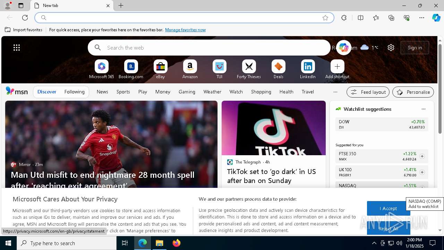
Task: Open a new tab with plus button
Action: click(121, 6)
